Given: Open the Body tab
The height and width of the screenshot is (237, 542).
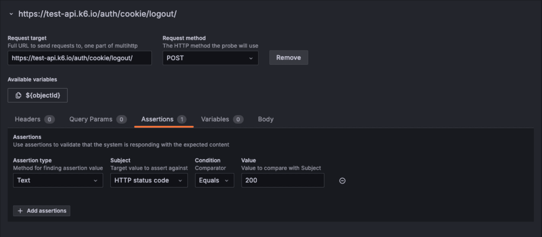Looking at the screenshot, I should (x=265, y=119).
